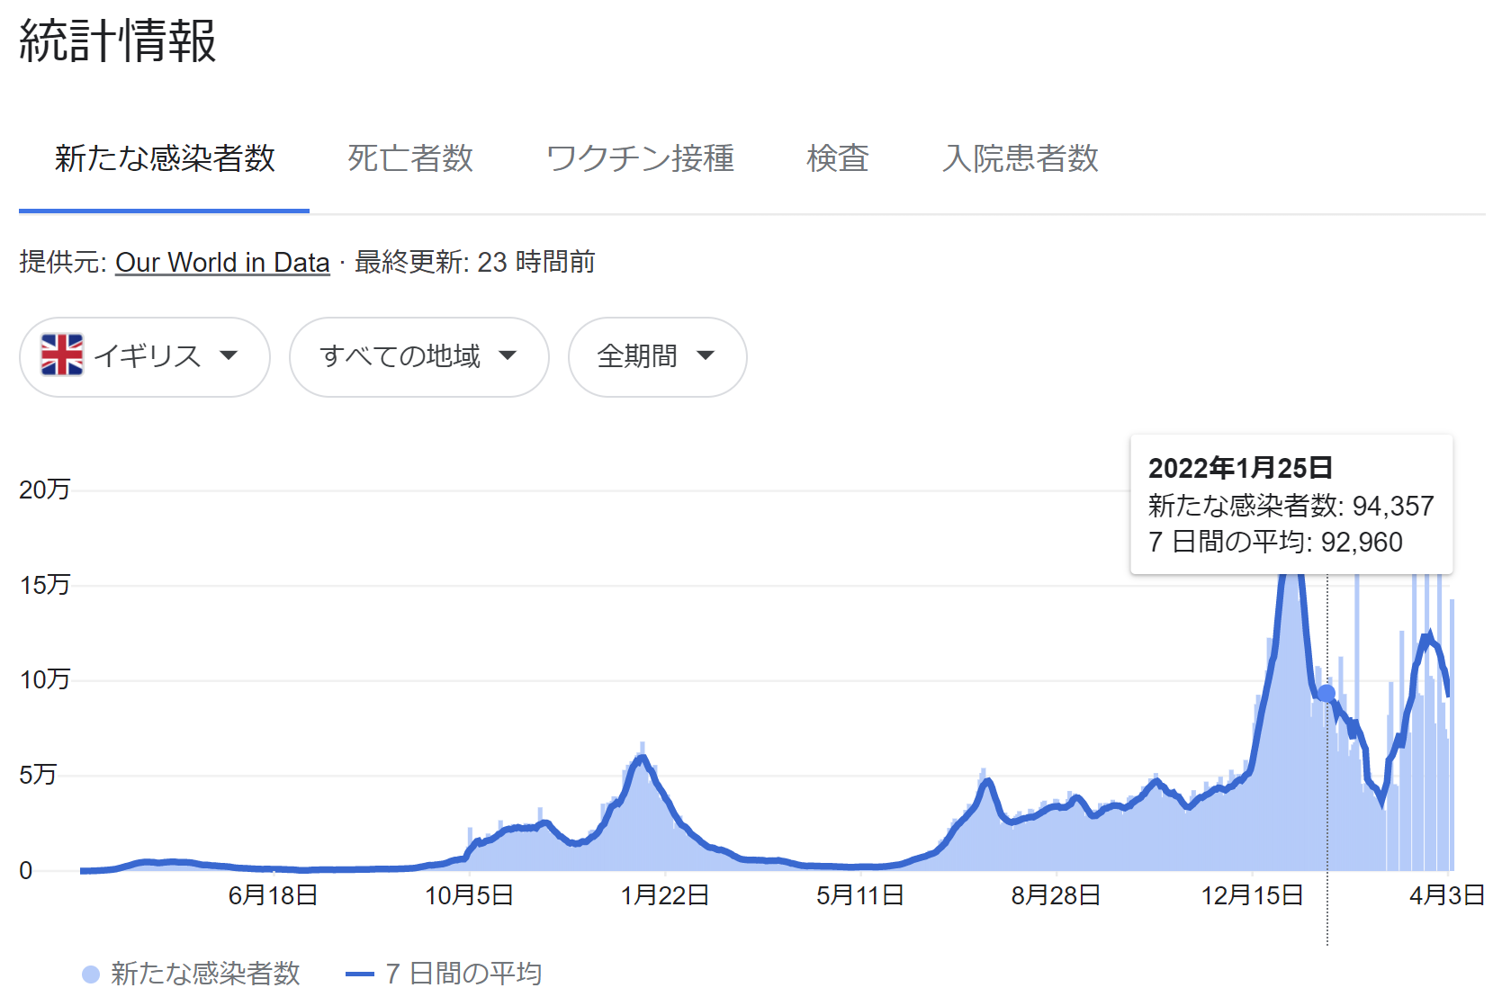This screenshot has width=1502, height=997.
Task: Switch to the 死亡者数 tab
Action: click(410, 159)
